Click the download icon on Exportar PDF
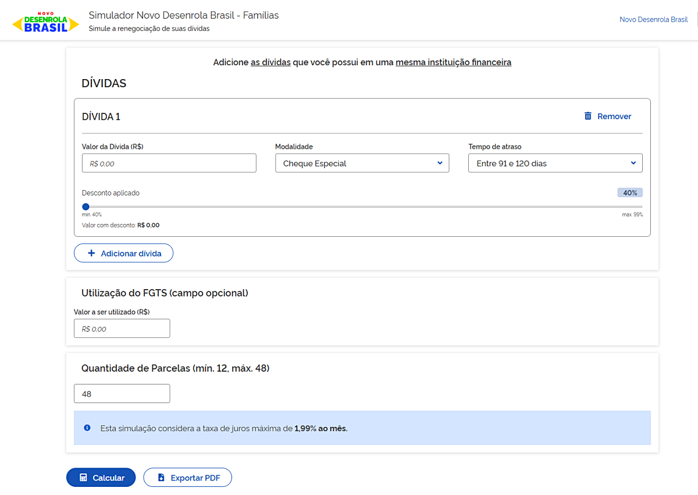The image size is (698, 495). click(x=162, y=478)
